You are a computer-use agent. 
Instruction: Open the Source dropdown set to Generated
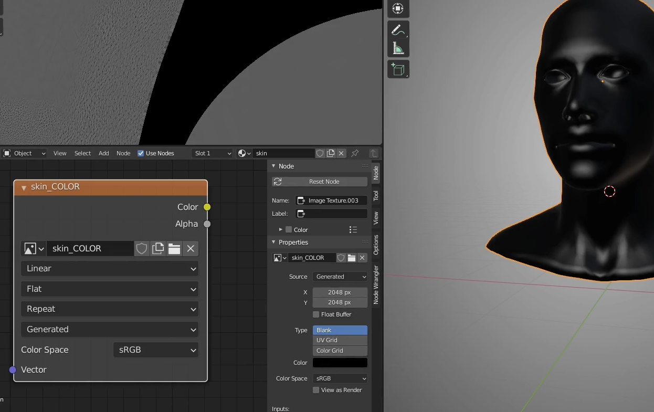[x=340, y=277]
